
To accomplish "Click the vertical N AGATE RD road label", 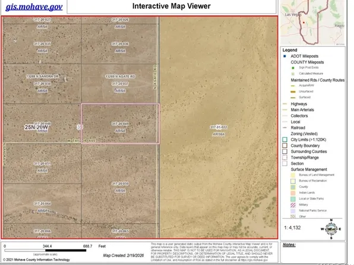I will (x=155, y=77).
